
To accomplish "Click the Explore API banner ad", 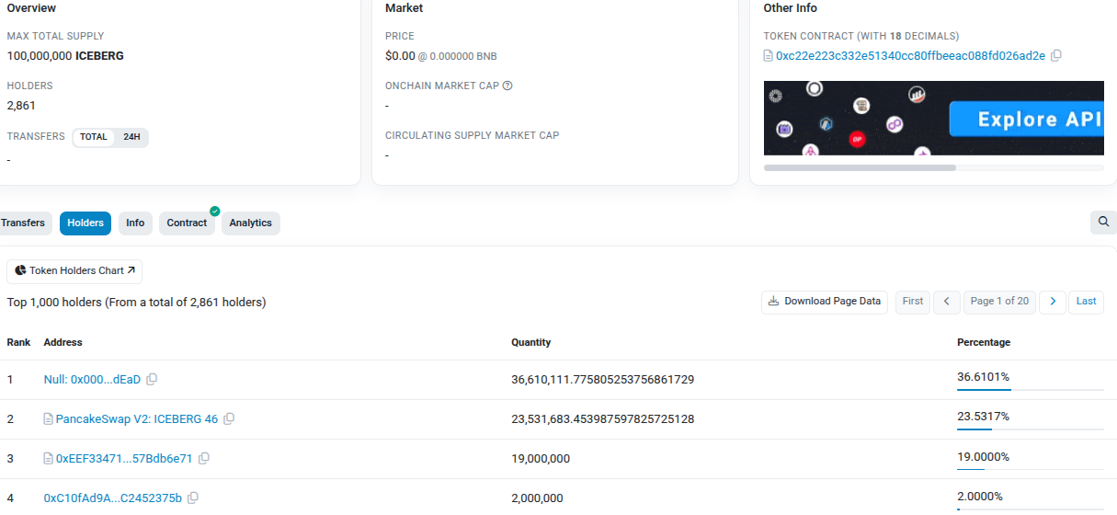I will tap(934, 118).
